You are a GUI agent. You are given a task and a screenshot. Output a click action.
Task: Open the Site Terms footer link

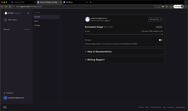(x=141, y=107)
